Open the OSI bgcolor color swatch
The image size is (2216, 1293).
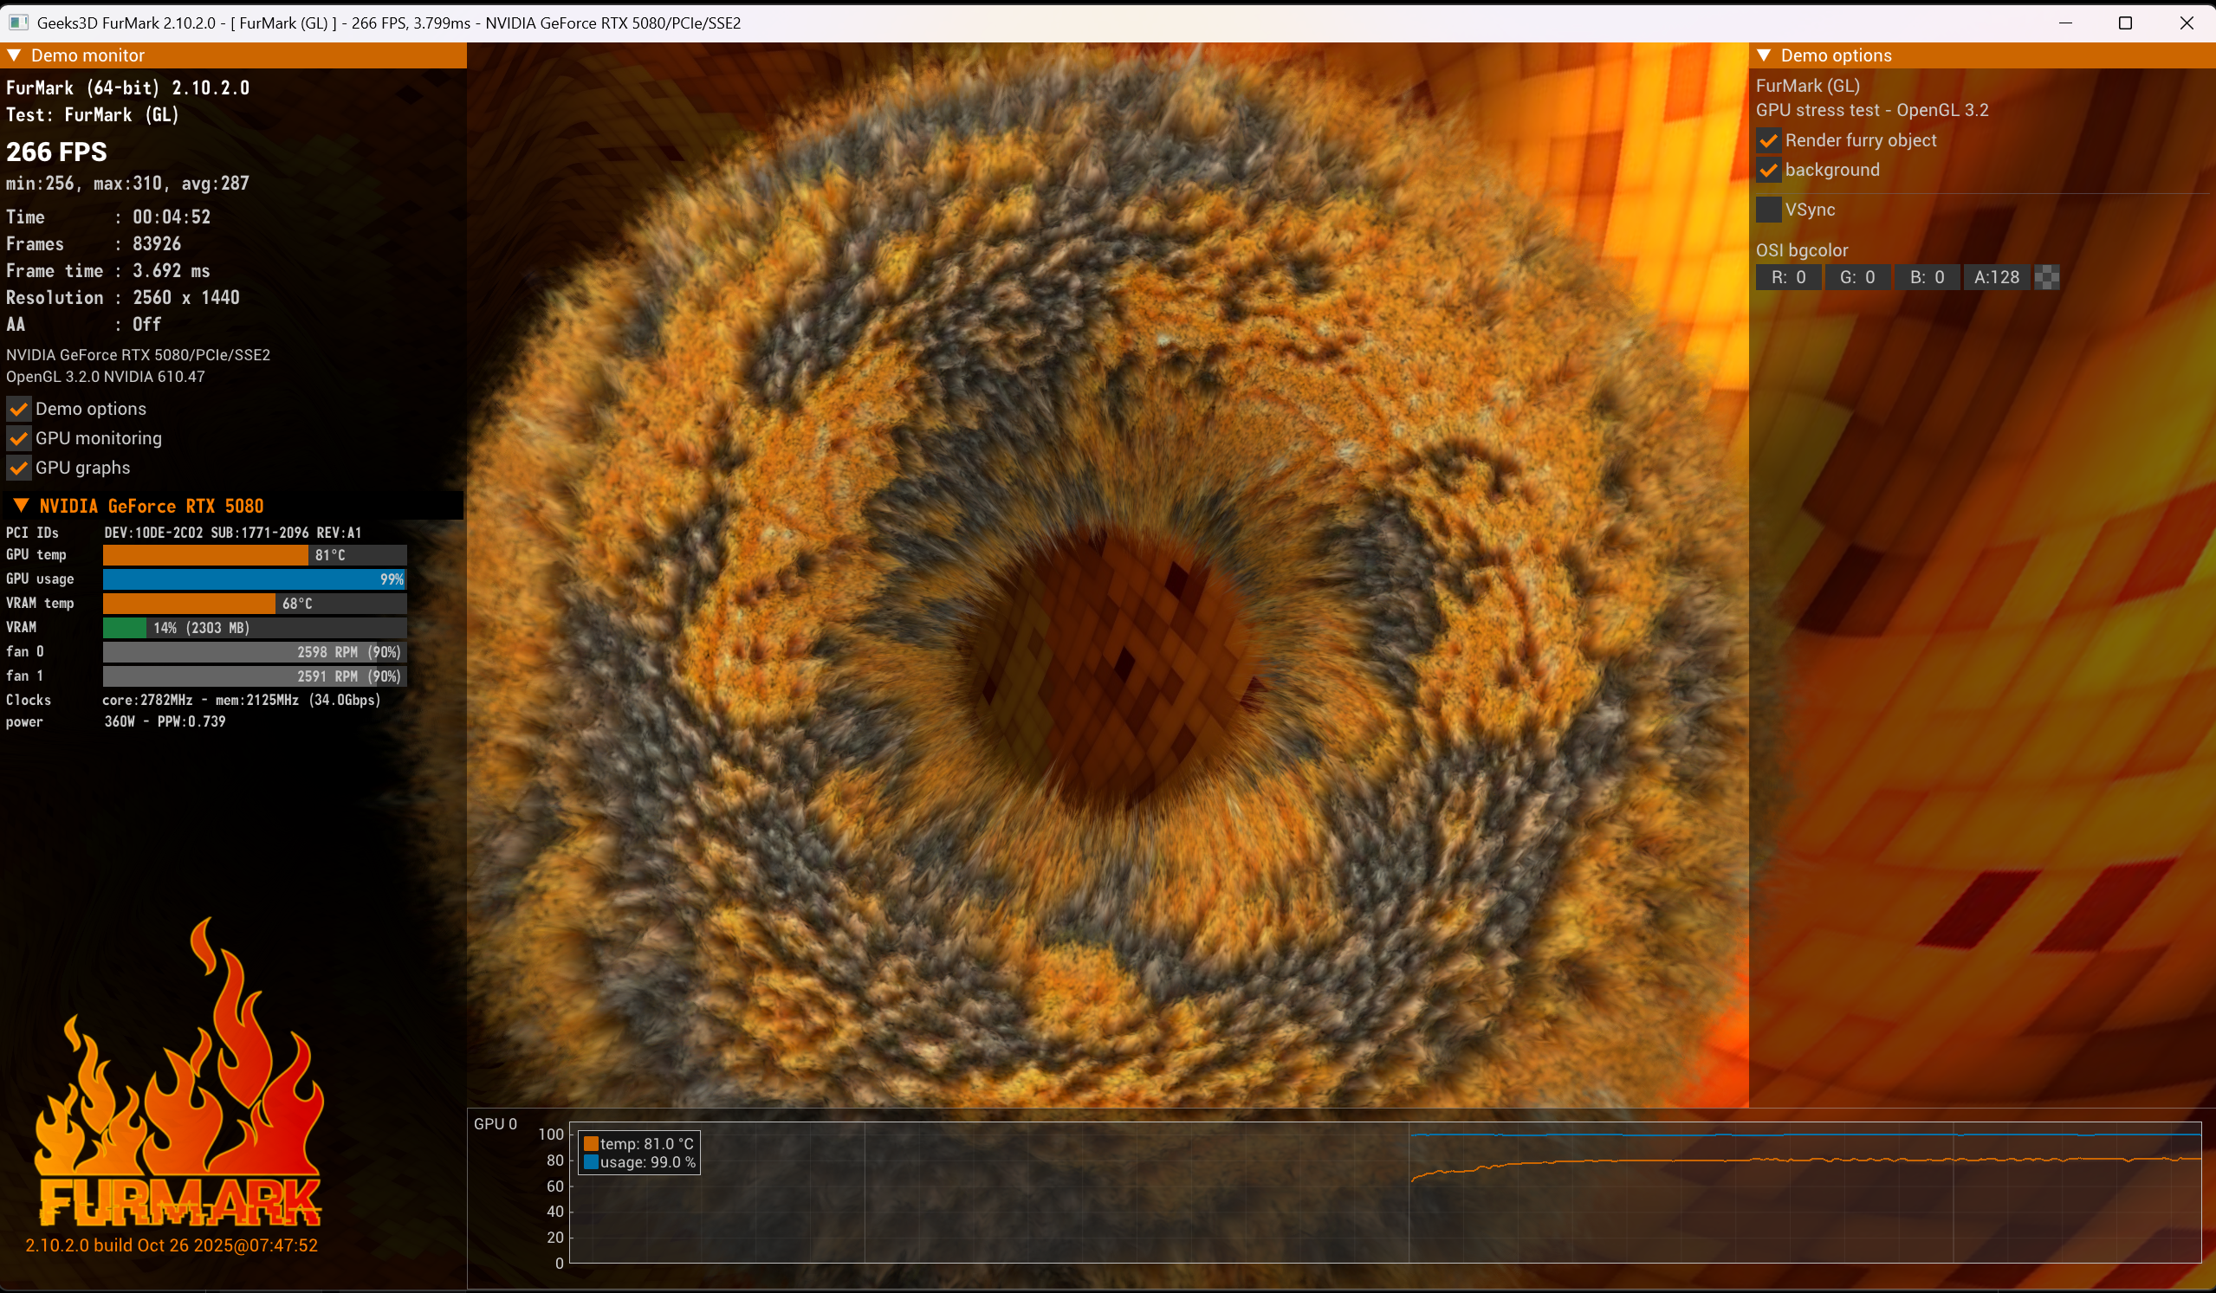(x=2046, y=278)
